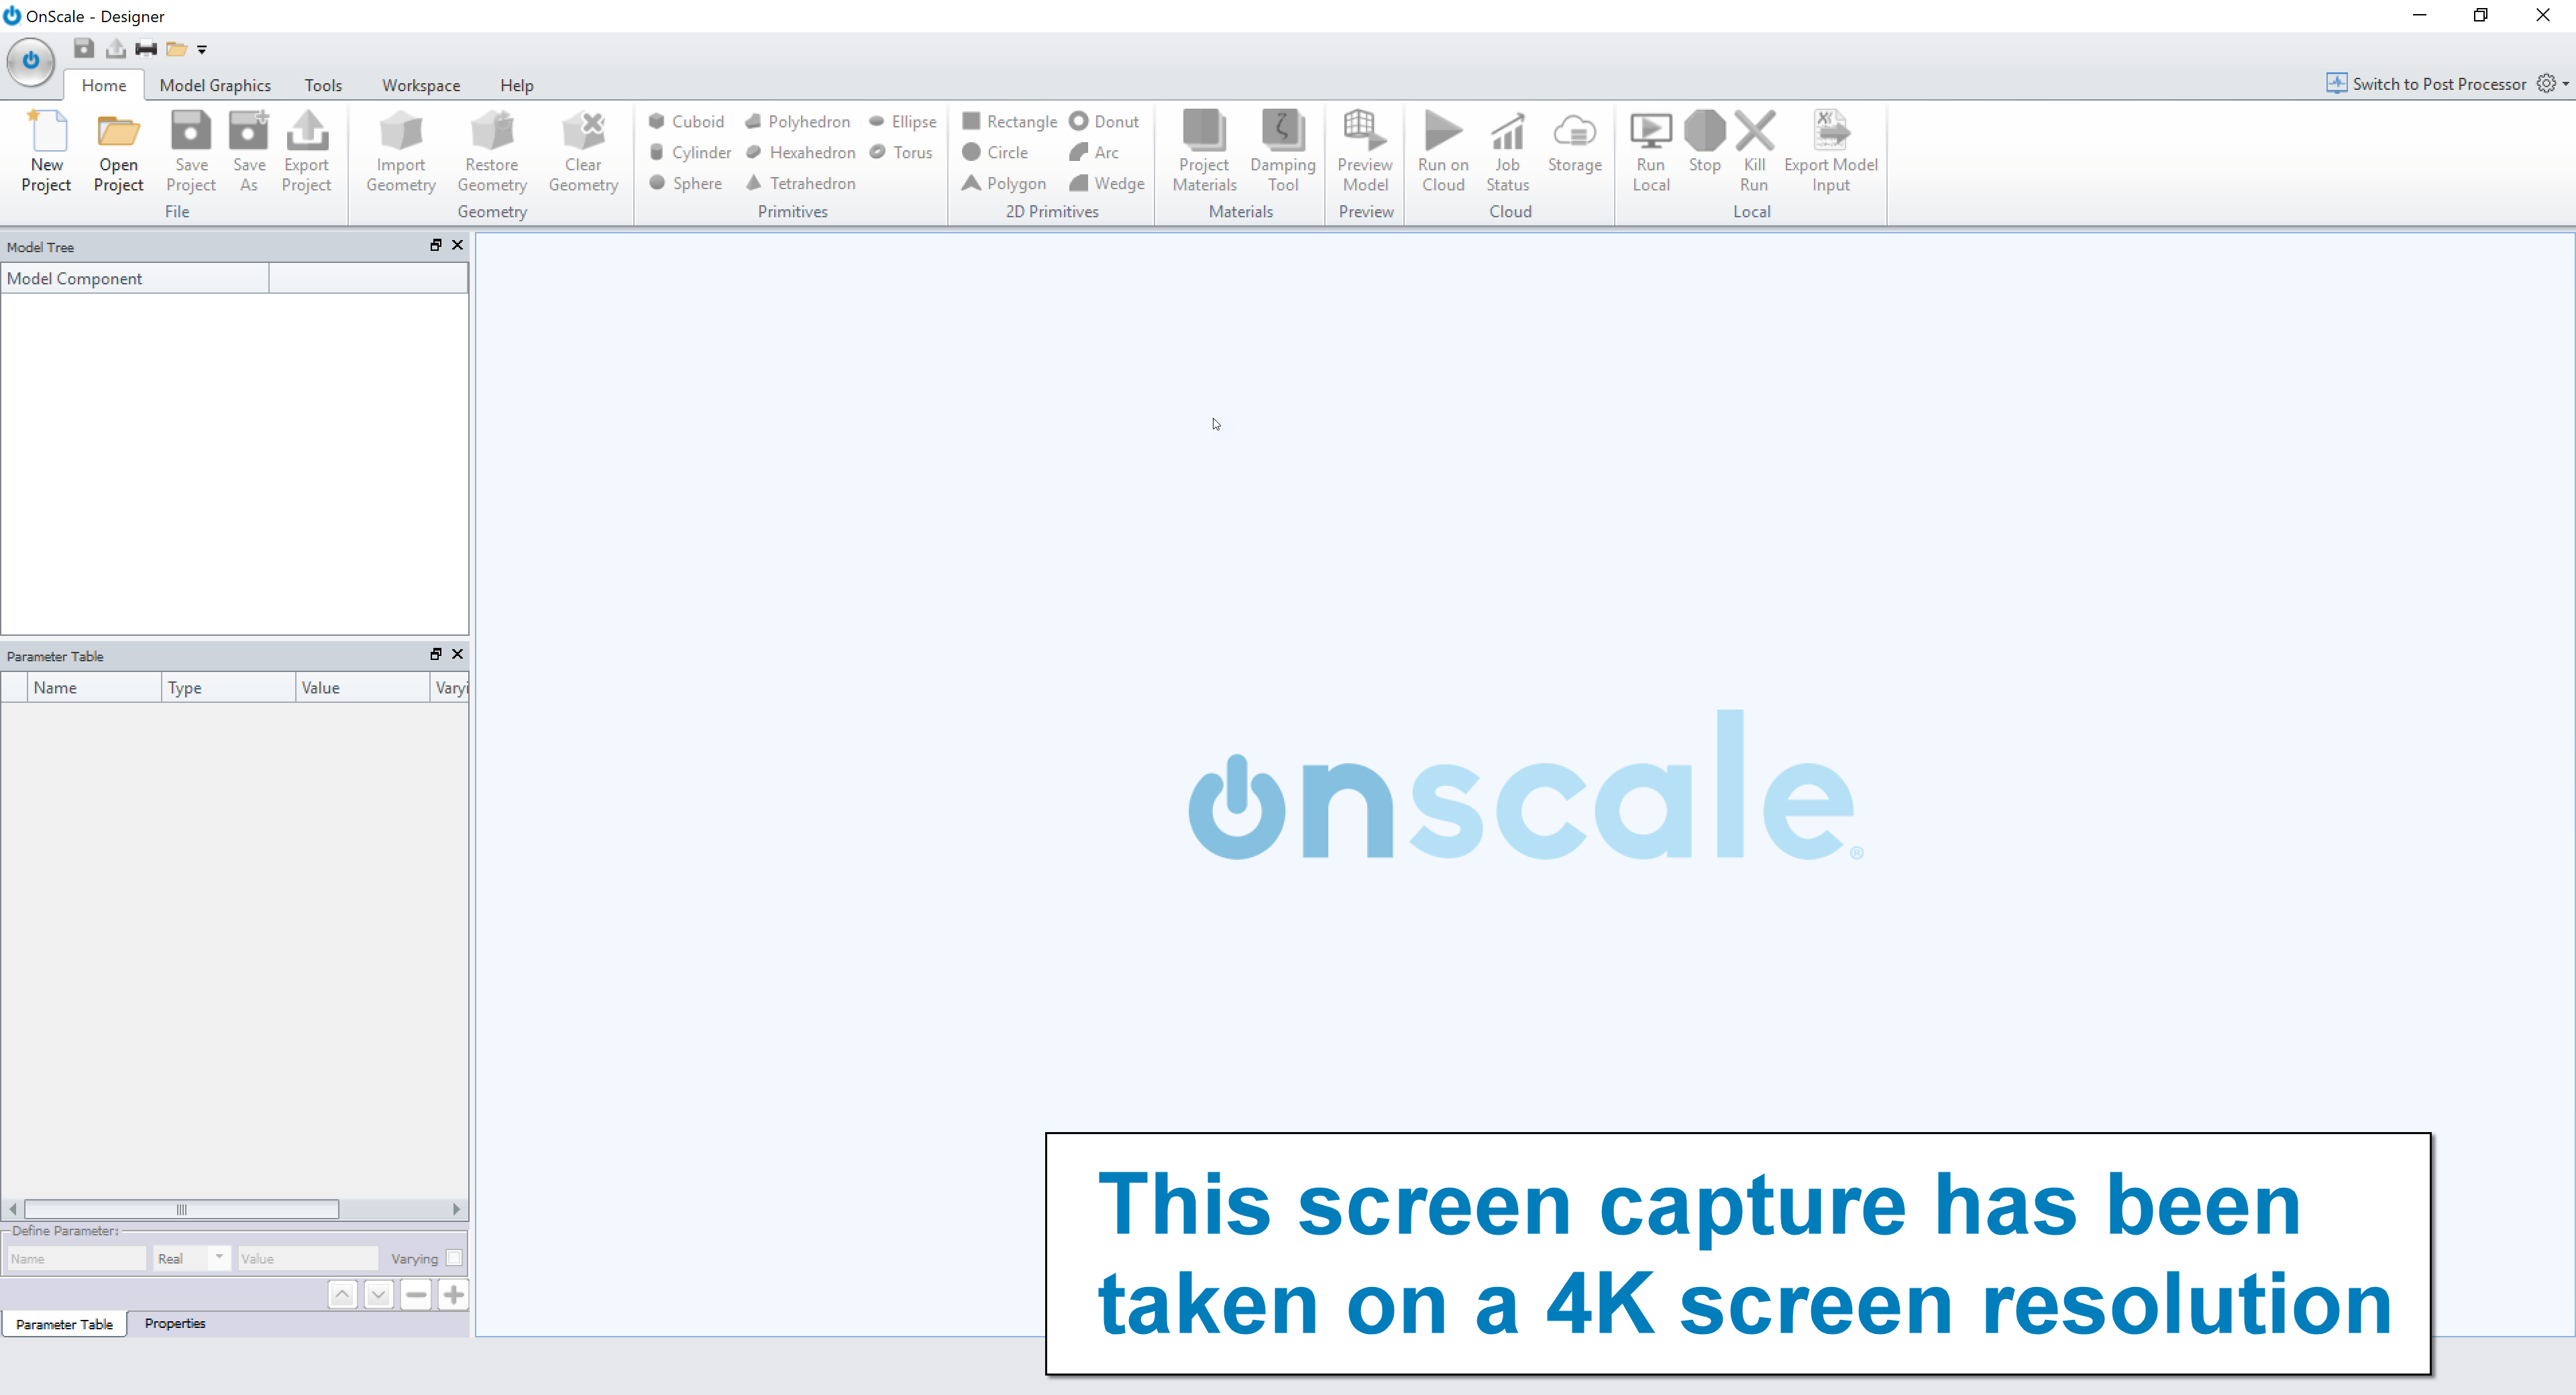Add a Sphere primitive
The image size is (2576, 1395).
685,183
